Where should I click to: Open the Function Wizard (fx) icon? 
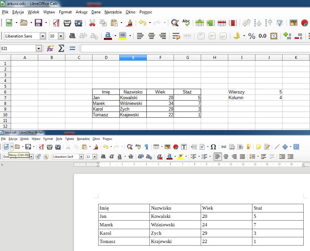pos(50,49)
